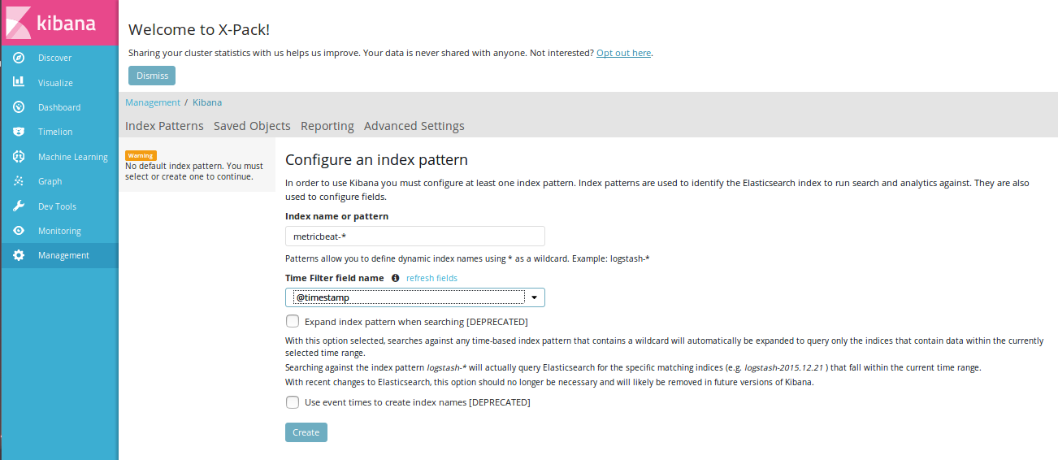Click the Management gear icon
The width and height of the screenshot is (1058, 460).
click(x=19, y=255)
